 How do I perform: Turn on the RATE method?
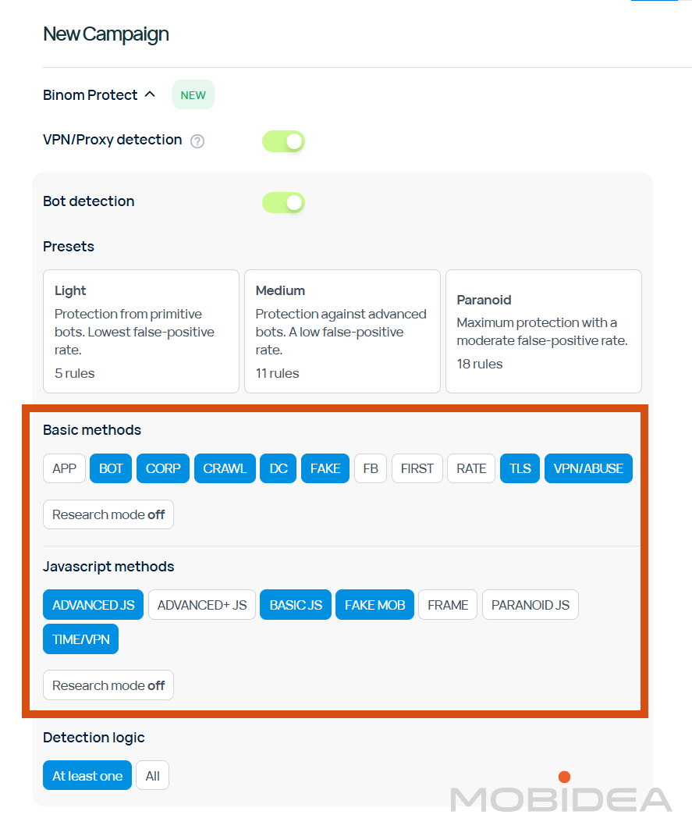coord(471,468)
